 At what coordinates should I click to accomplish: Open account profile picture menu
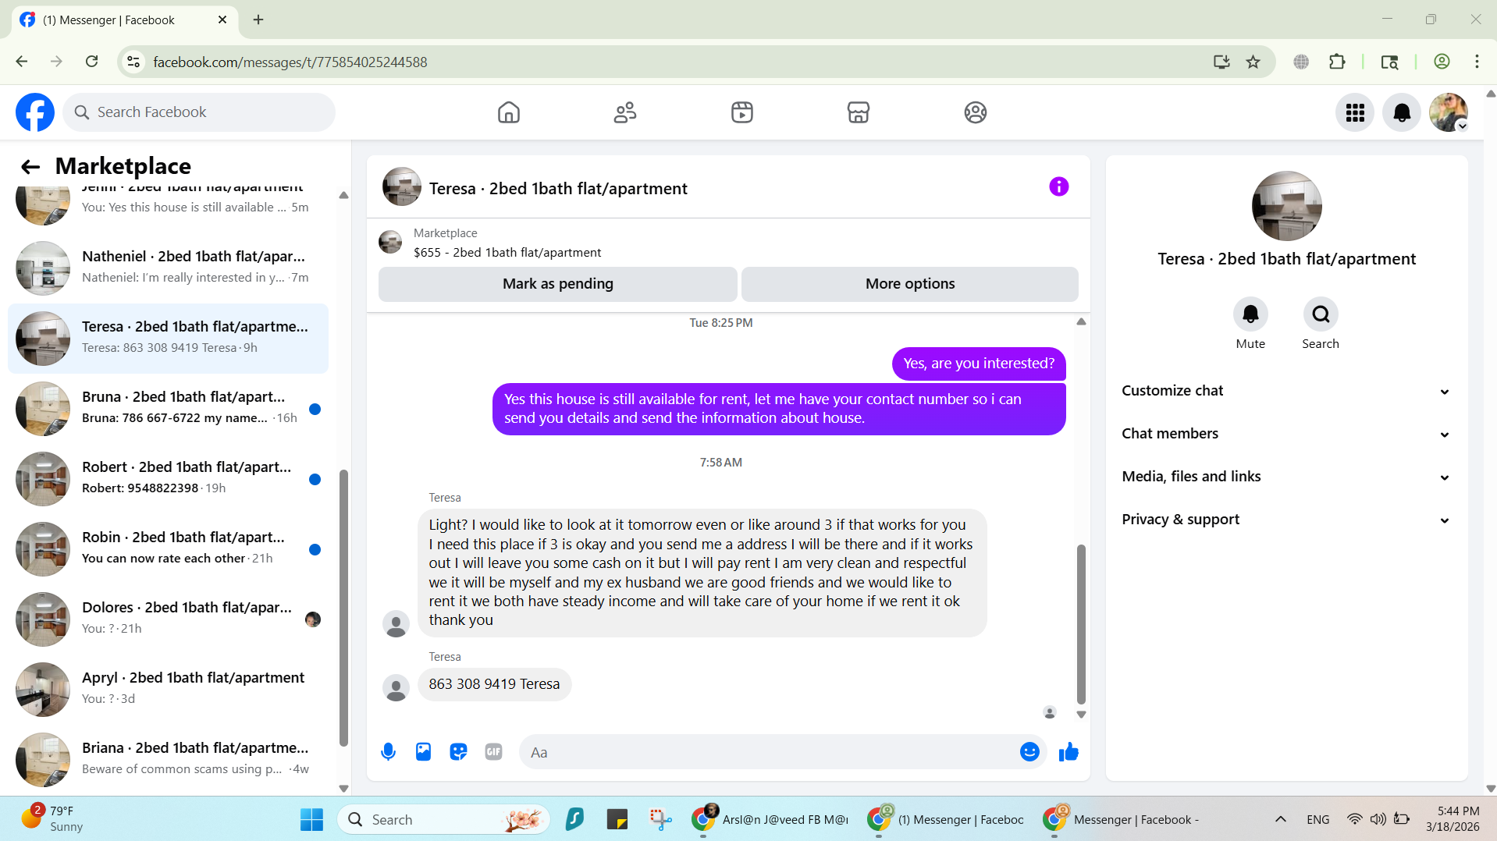(x=1449, y=113)
